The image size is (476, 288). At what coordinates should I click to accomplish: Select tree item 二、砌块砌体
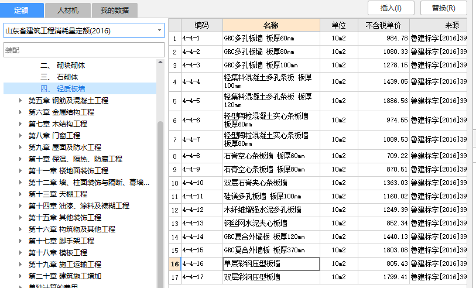[63, 65]
